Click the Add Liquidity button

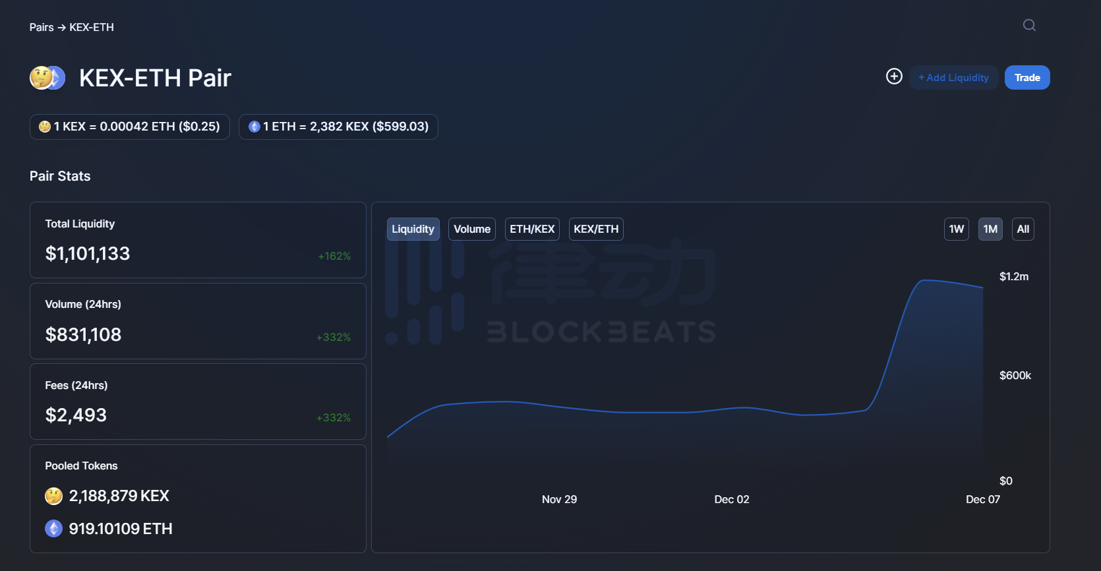coord(953,78)
